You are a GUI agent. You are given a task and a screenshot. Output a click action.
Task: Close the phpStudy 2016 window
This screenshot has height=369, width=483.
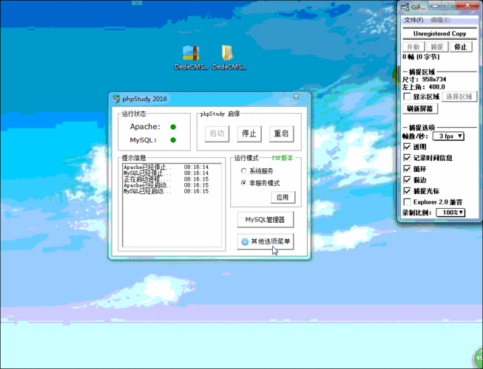[x=296, y=97]
